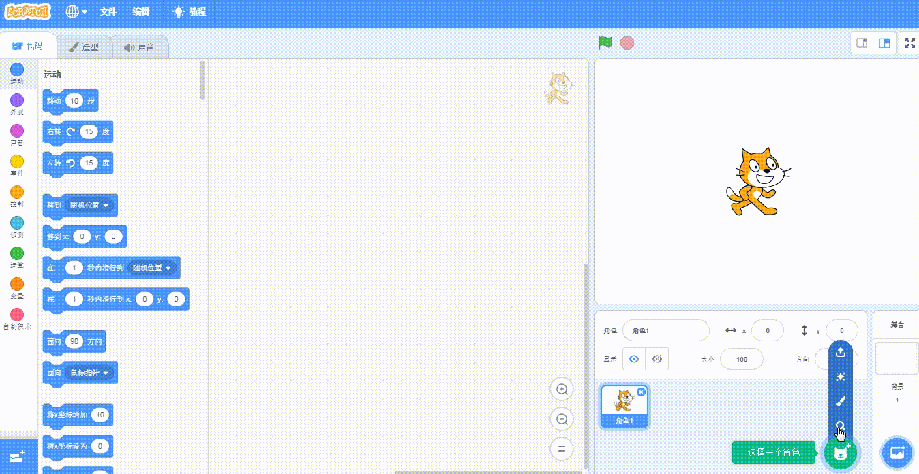
Task: Click the sprite name field 角色1
Action: 666,330
